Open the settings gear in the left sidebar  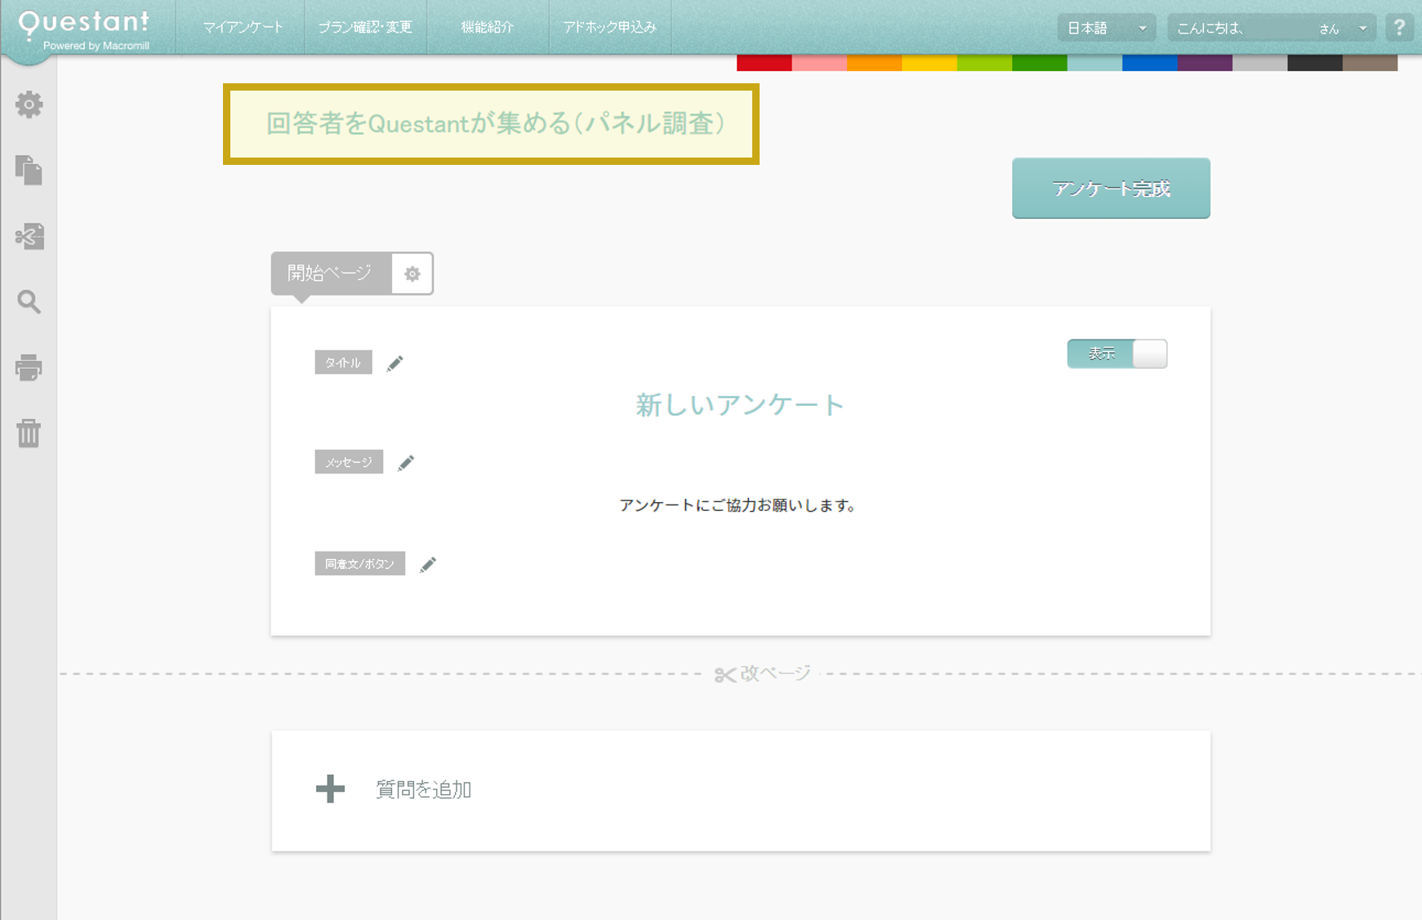[x=29, y=104]
